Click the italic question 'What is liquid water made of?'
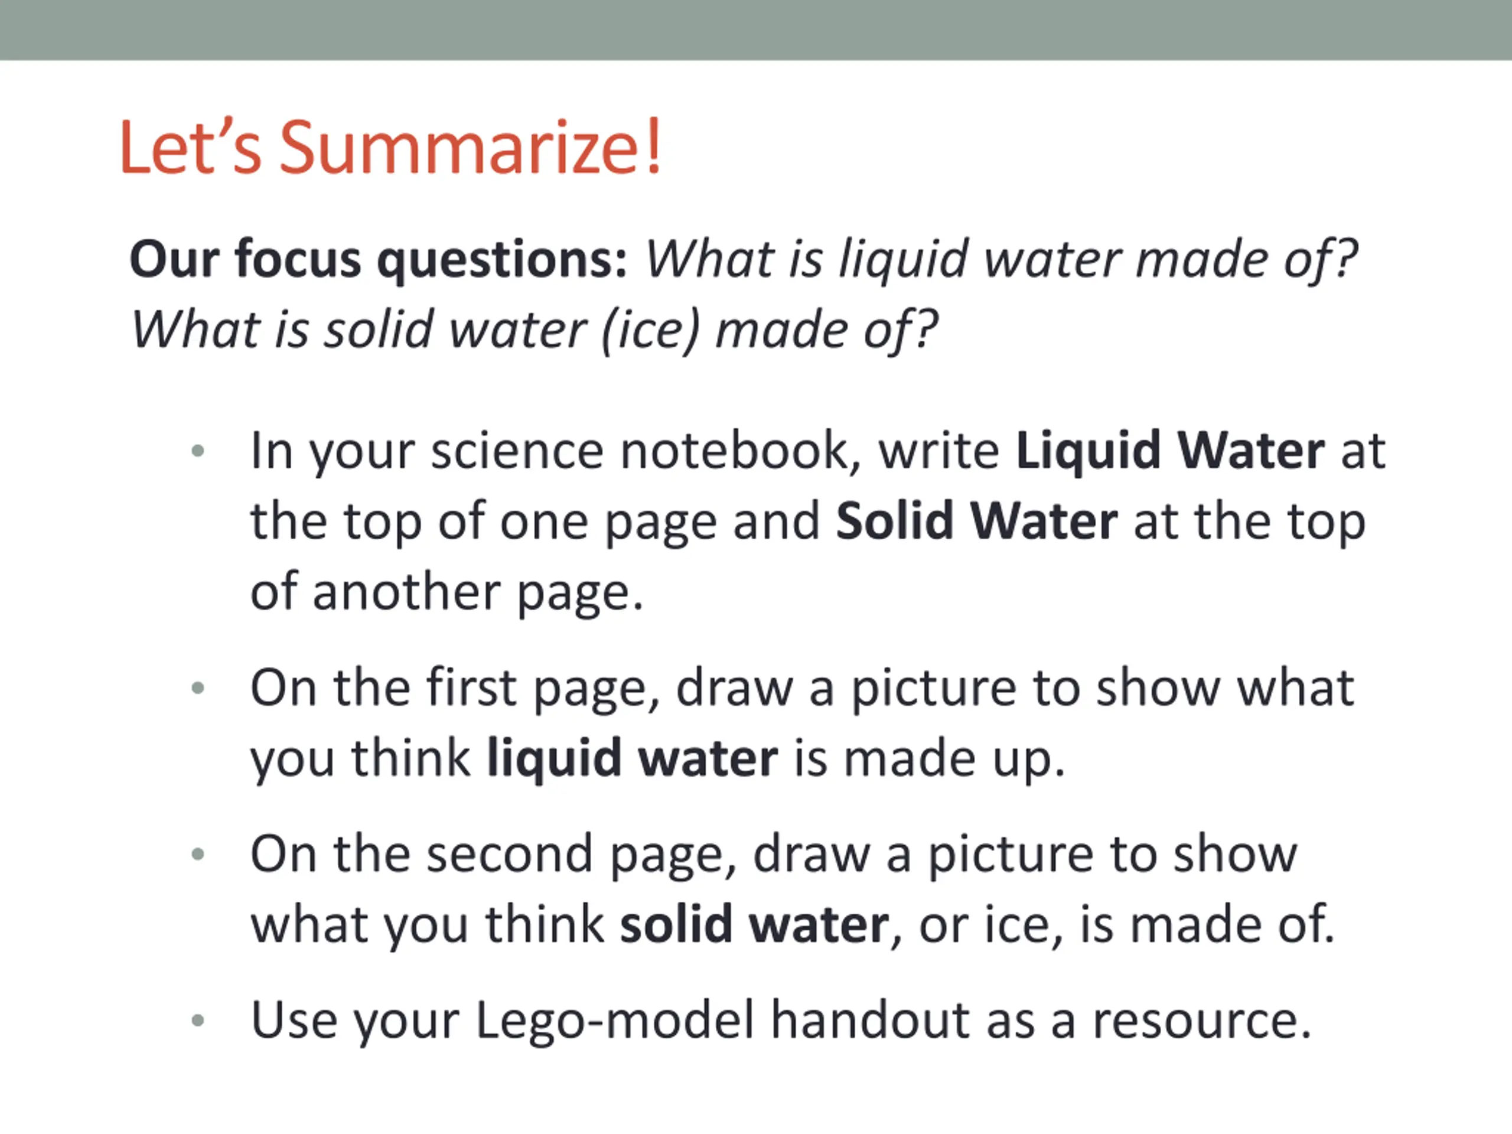This screenshot has height=1134, width=1512. (1002, 260)
